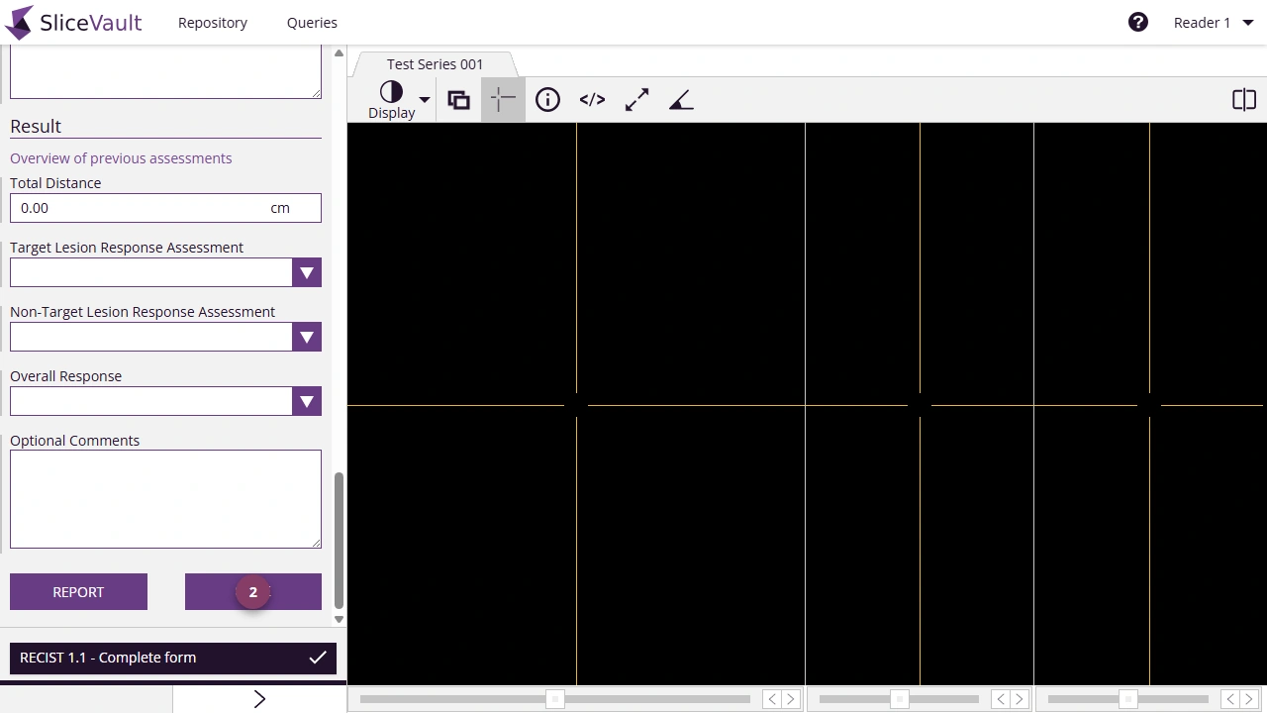Open the Queries menu
This screenshot has height=713, width=1267.
click(312, 22)
